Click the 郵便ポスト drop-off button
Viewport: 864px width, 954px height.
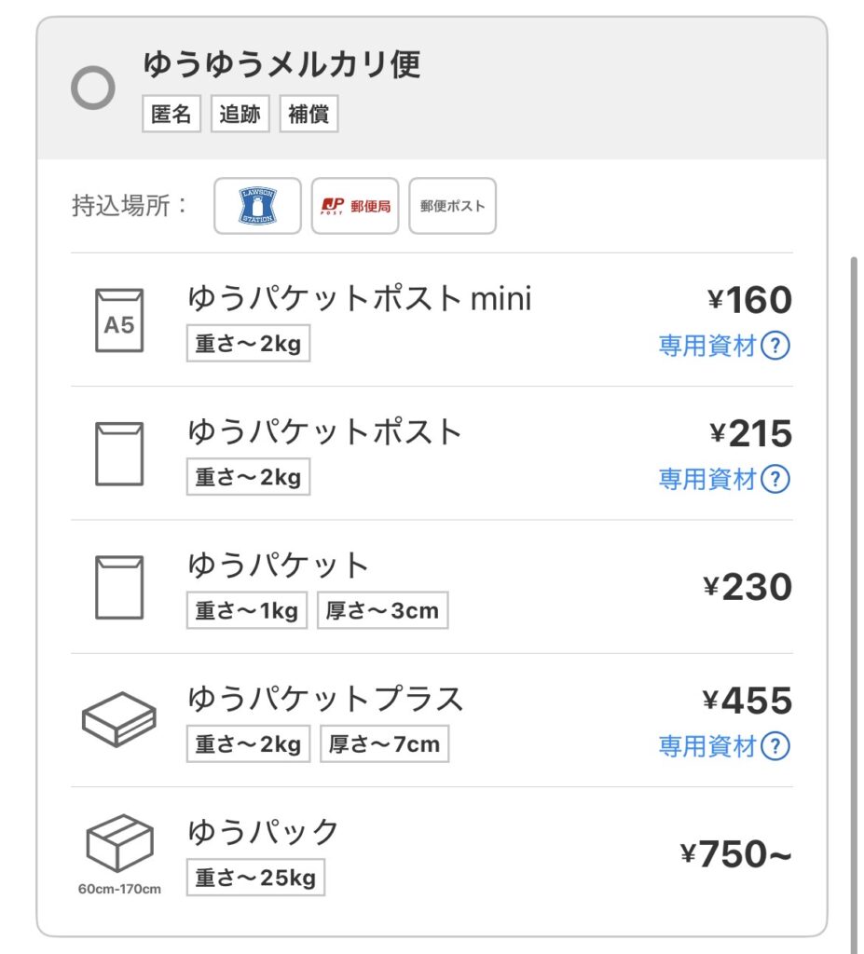tap(453, 206)
